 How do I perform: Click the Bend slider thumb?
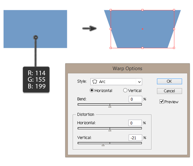110,106
